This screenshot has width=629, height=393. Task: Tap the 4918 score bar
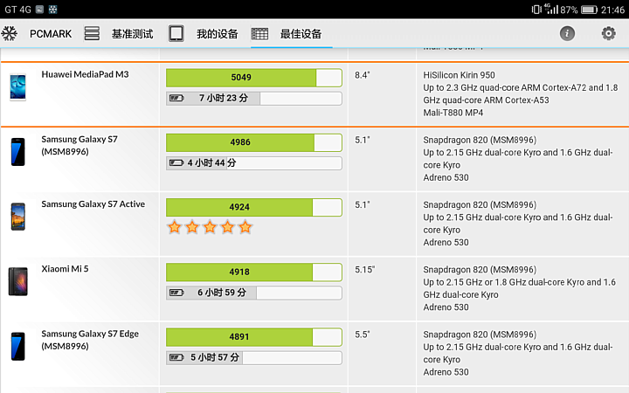tap(254, 272)
